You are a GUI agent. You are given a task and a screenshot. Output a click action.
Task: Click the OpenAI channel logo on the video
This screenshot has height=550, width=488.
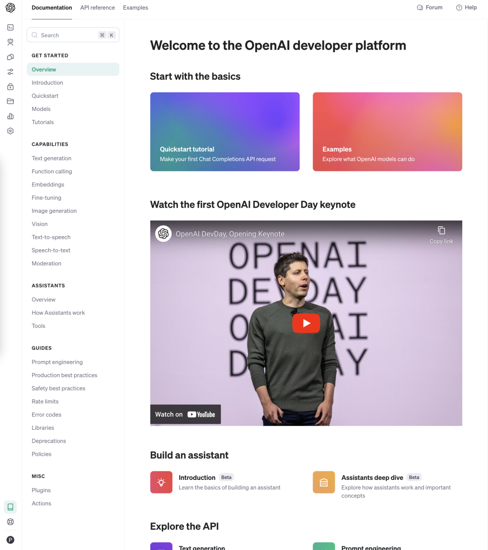(164, 234)
